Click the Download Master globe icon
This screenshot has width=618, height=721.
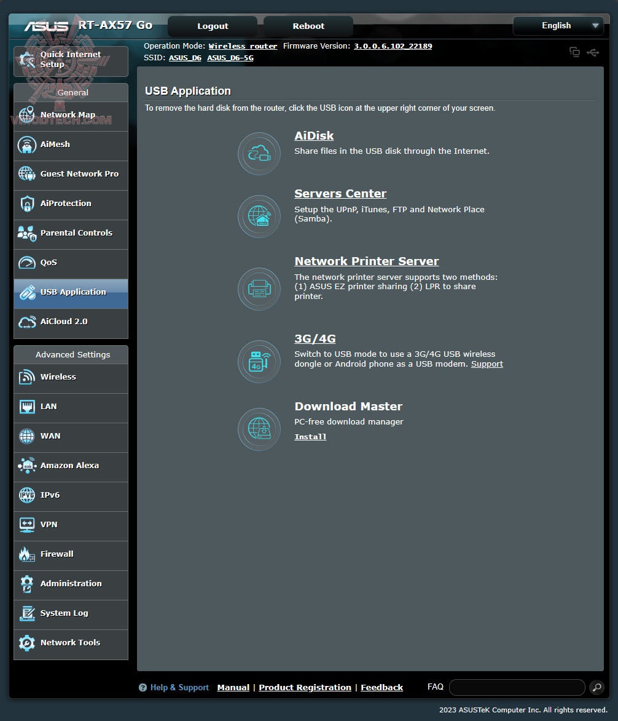pyautogui.click(x=259, y=429)
